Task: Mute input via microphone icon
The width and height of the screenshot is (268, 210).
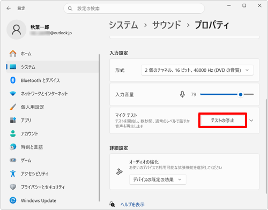Action: pyautogui.click(x=182, y=94)
